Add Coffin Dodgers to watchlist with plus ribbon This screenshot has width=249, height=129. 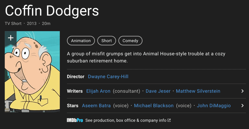pyautogui.click(x=11, y=38)
